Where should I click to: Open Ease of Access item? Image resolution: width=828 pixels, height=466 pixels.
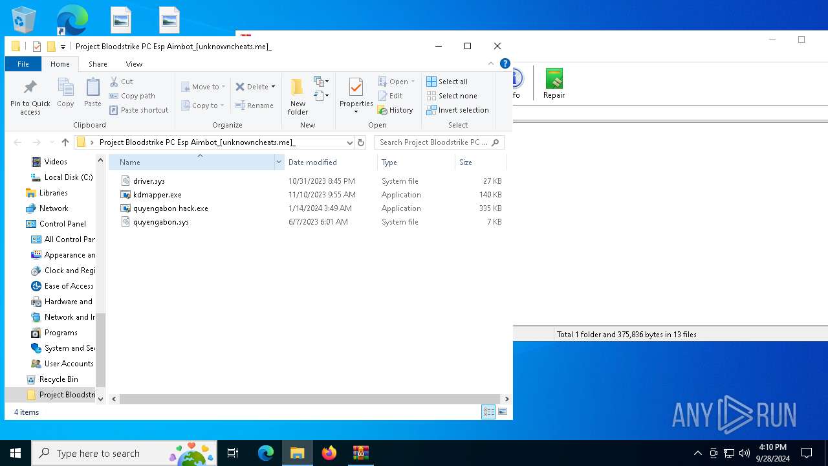pyautogui.click(x=69, y=286)
